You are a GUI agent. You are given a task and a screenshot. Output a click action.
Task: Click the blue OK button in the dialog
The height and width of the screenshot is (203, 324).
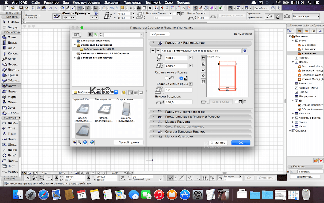(x=241, y=143)
